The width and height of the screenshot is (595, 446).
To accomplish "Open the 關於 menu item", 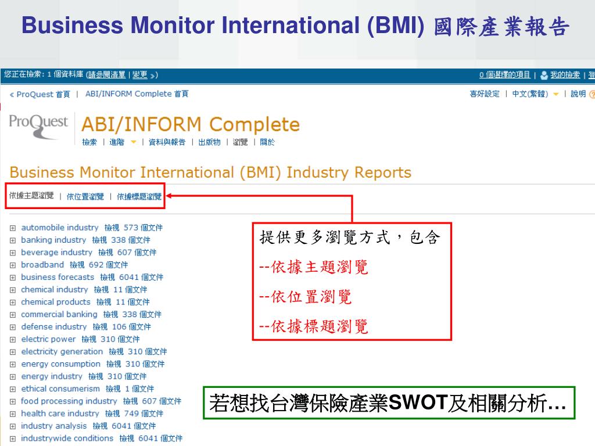I will click(267, 142).
